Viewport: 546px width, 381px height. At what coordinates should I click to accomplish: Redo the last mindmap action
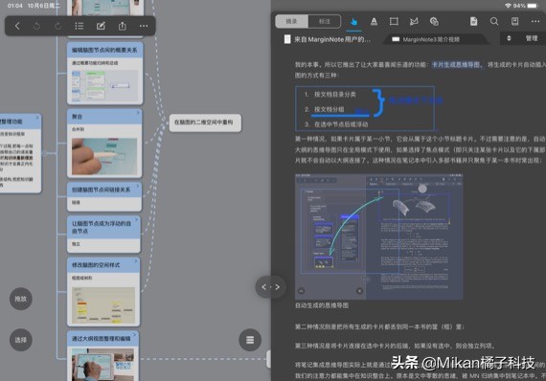click(57, 26)
